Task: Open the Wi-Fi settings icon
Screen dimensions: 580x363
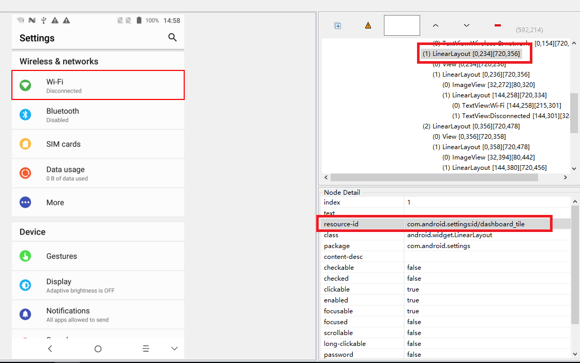Action: point(25,86)
